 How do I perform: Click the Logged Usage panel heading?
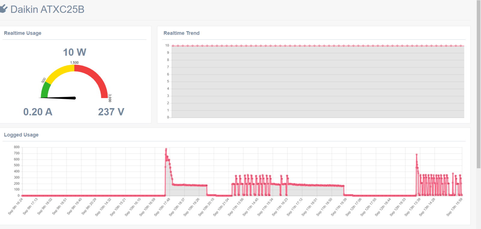(21, 135)
